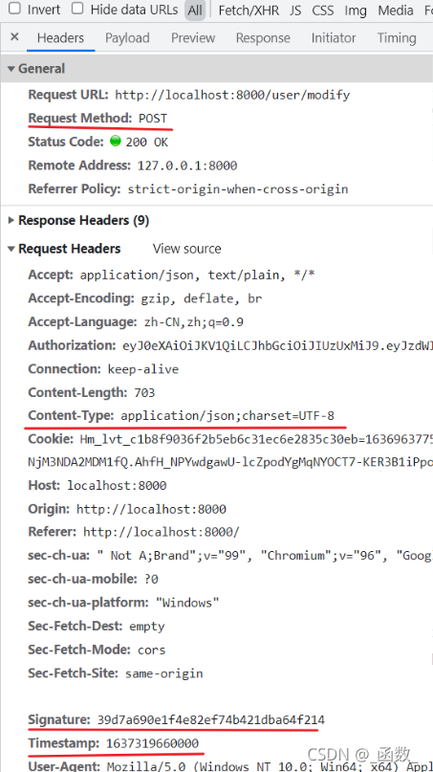Open the Timing tab

(x=397, y=38)
